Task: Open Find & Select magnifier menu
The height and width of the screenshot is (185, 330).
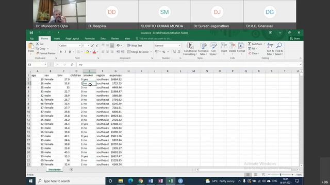Action: pyautogui.click(x=279, y=49)
